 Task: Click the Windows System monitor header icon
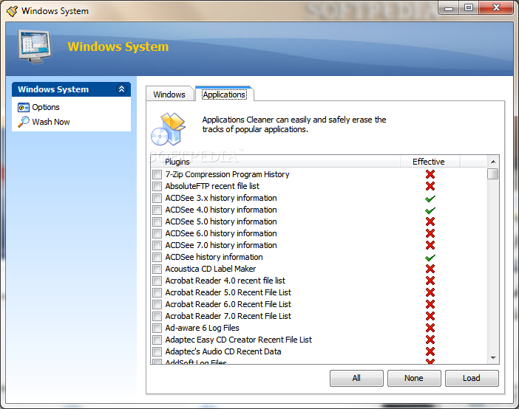pos(35,47)
